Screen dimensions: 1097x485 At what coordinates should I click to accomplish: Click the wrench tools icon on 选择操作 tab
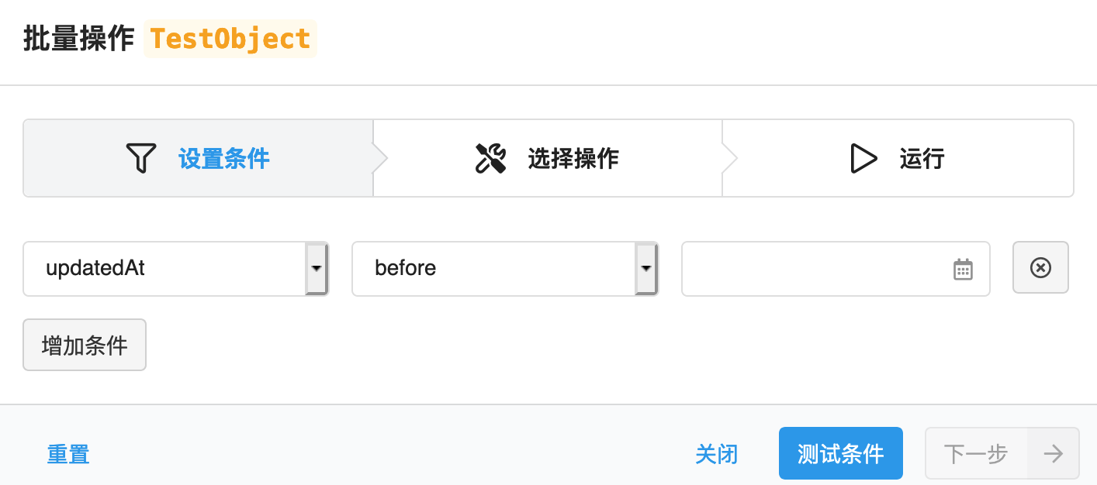(x=490, y=157)
